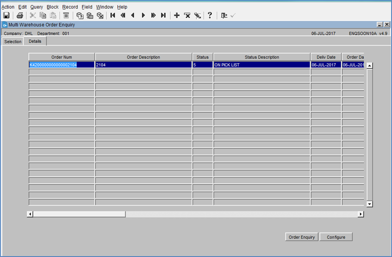
Task: Go to next block double-arrow icon
Action: pyautogui.click(x=153, y=15)
